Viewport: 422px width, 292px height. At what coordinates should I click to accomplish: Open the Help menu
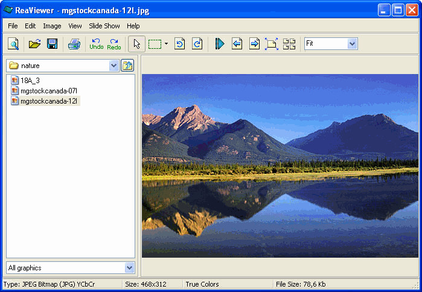pos(133,26)
